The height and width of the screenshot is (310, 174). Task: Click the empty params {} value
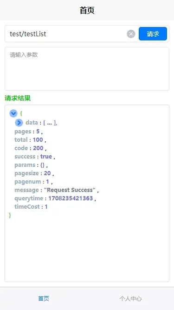(x=42, y=165)
